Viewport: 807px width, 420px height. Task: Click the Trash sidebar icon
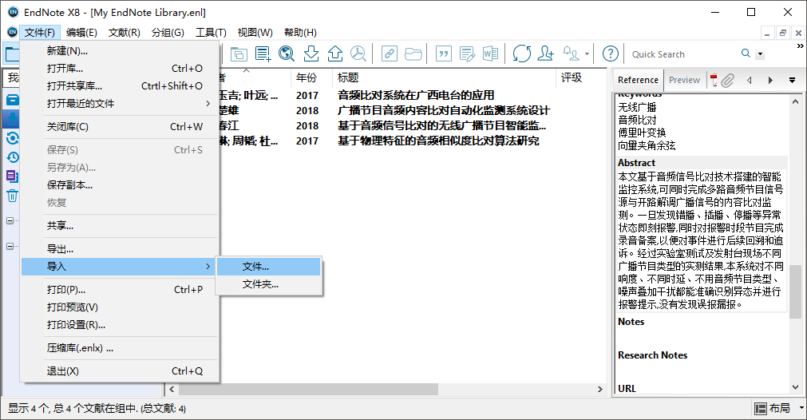(12, 196)
